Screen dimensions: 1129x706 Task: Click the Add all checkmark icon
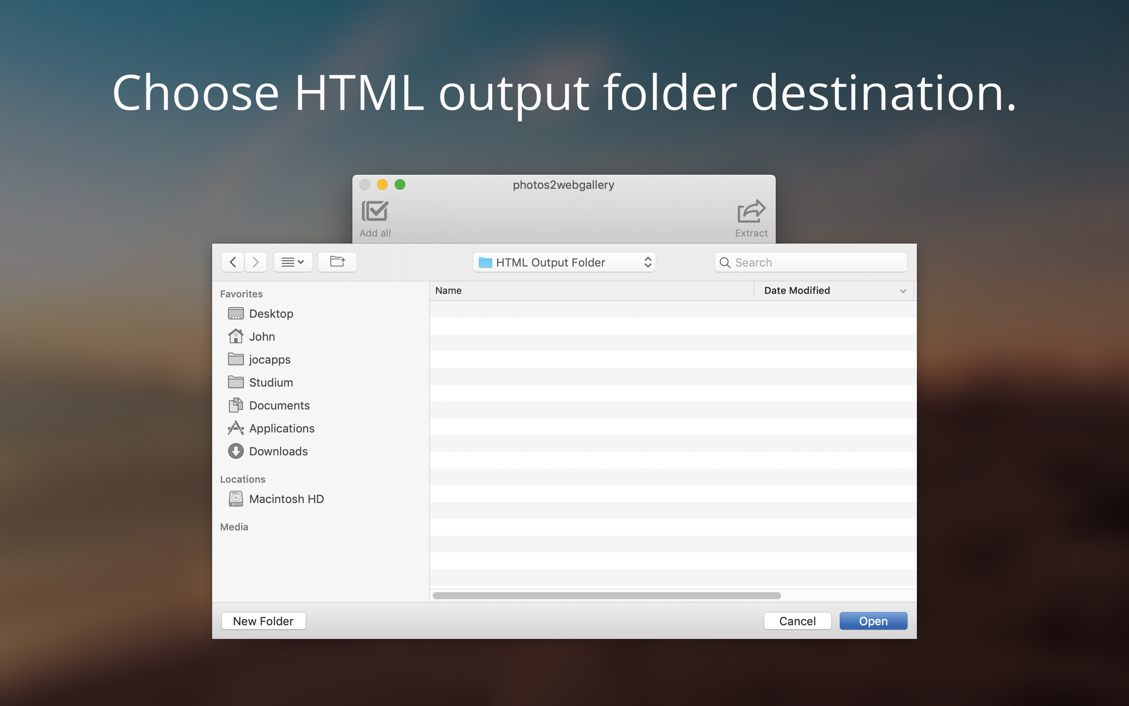coord(374,211)
